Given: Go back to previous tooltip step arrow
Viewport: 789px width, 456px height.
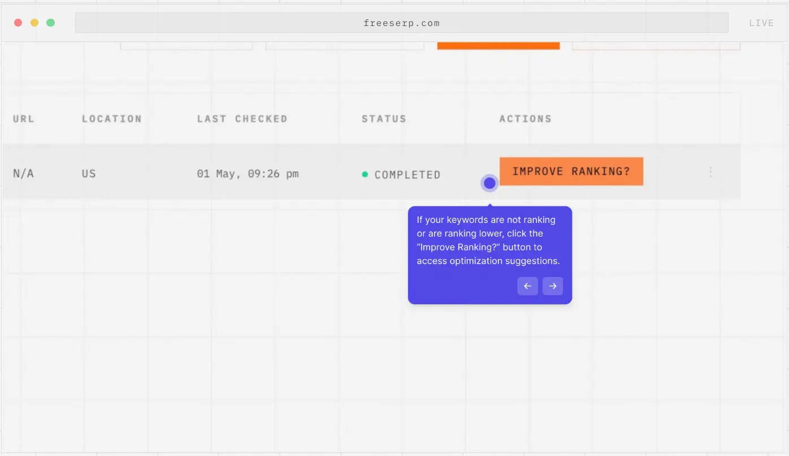Looking at the screenshot, I should point(527,286).
